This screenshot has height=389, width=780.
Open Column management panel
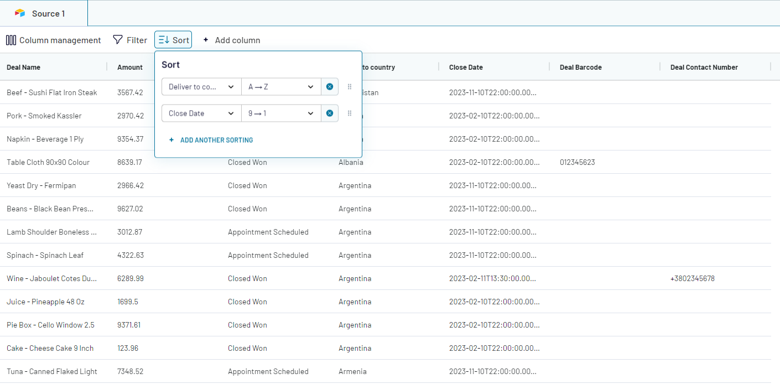54,40
